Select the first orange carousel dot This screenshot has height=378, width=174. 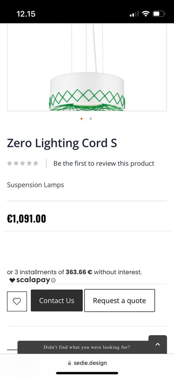(82, 119)
